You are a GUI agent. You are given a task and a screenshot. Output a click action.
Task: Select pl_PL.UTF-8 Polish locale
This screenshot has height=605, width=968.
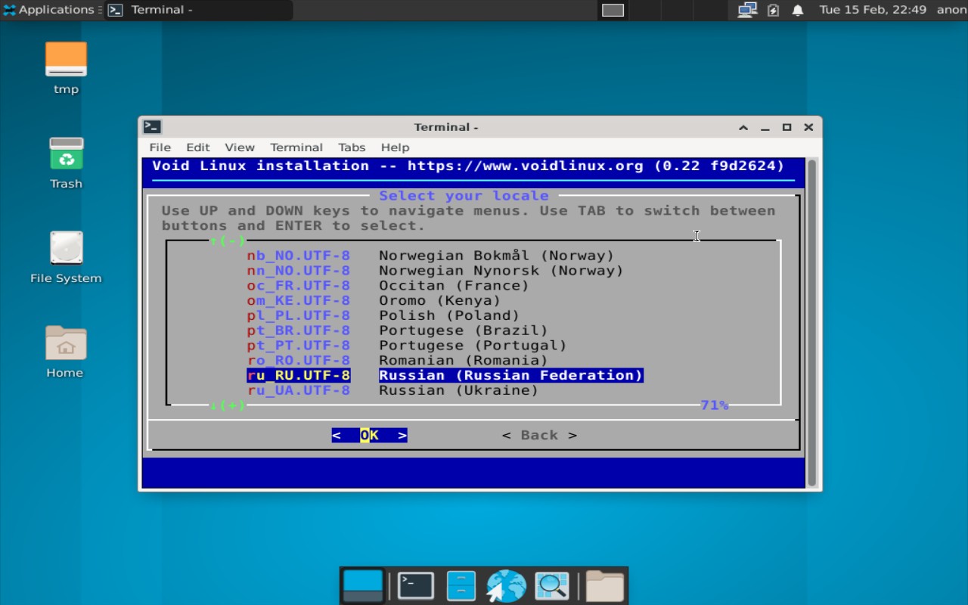coord(383,315)
